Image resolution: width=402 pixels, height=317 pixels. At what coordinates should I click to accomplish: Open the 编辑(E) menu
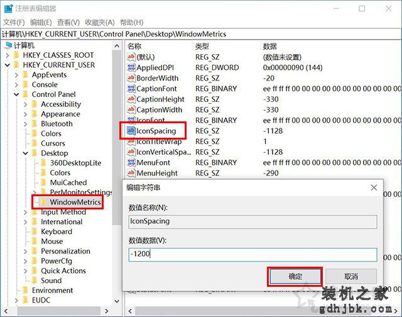click(x=41, y=23)
